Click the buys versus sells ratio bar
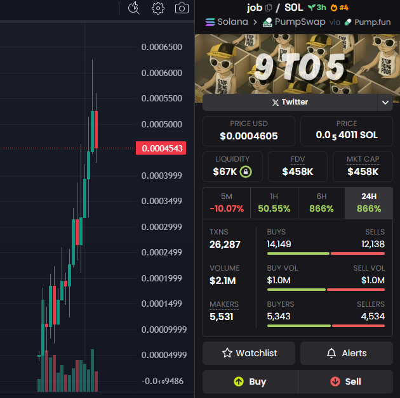 pyautogui.click(x=326, y=254)
